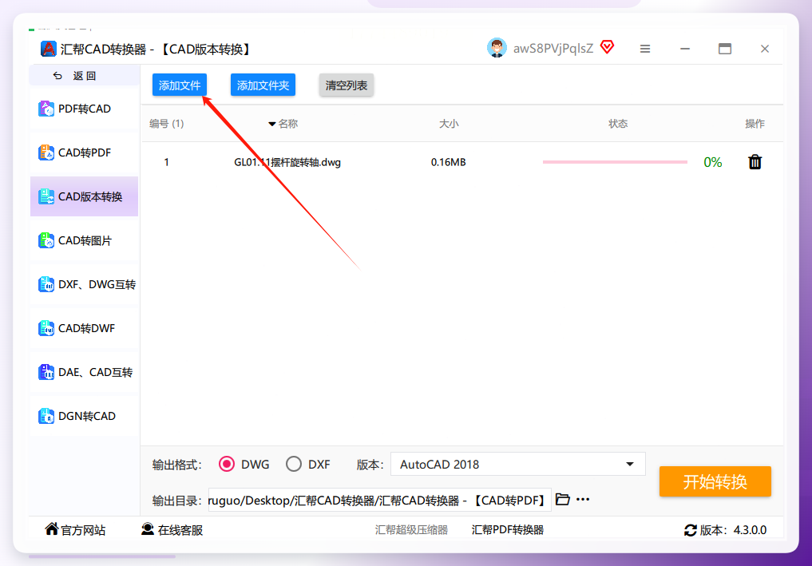This screenshot has width=812, height=566.
Task: Open the output folder icon
Action: tap(562, 499)
